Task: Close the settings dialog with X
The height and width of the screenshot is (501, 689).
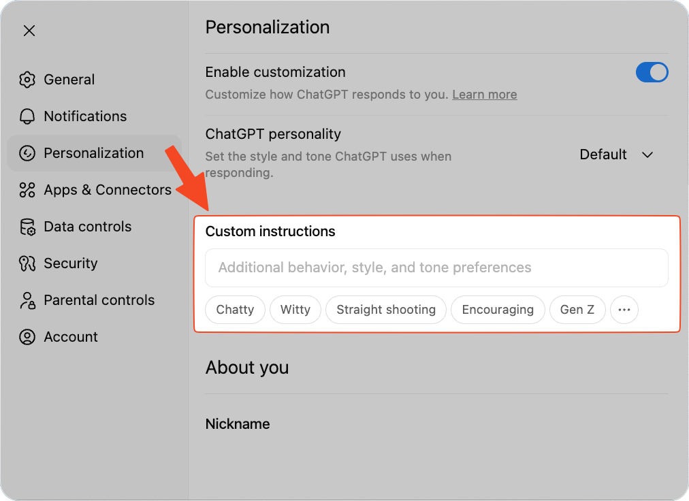Action: pos(29,31)
